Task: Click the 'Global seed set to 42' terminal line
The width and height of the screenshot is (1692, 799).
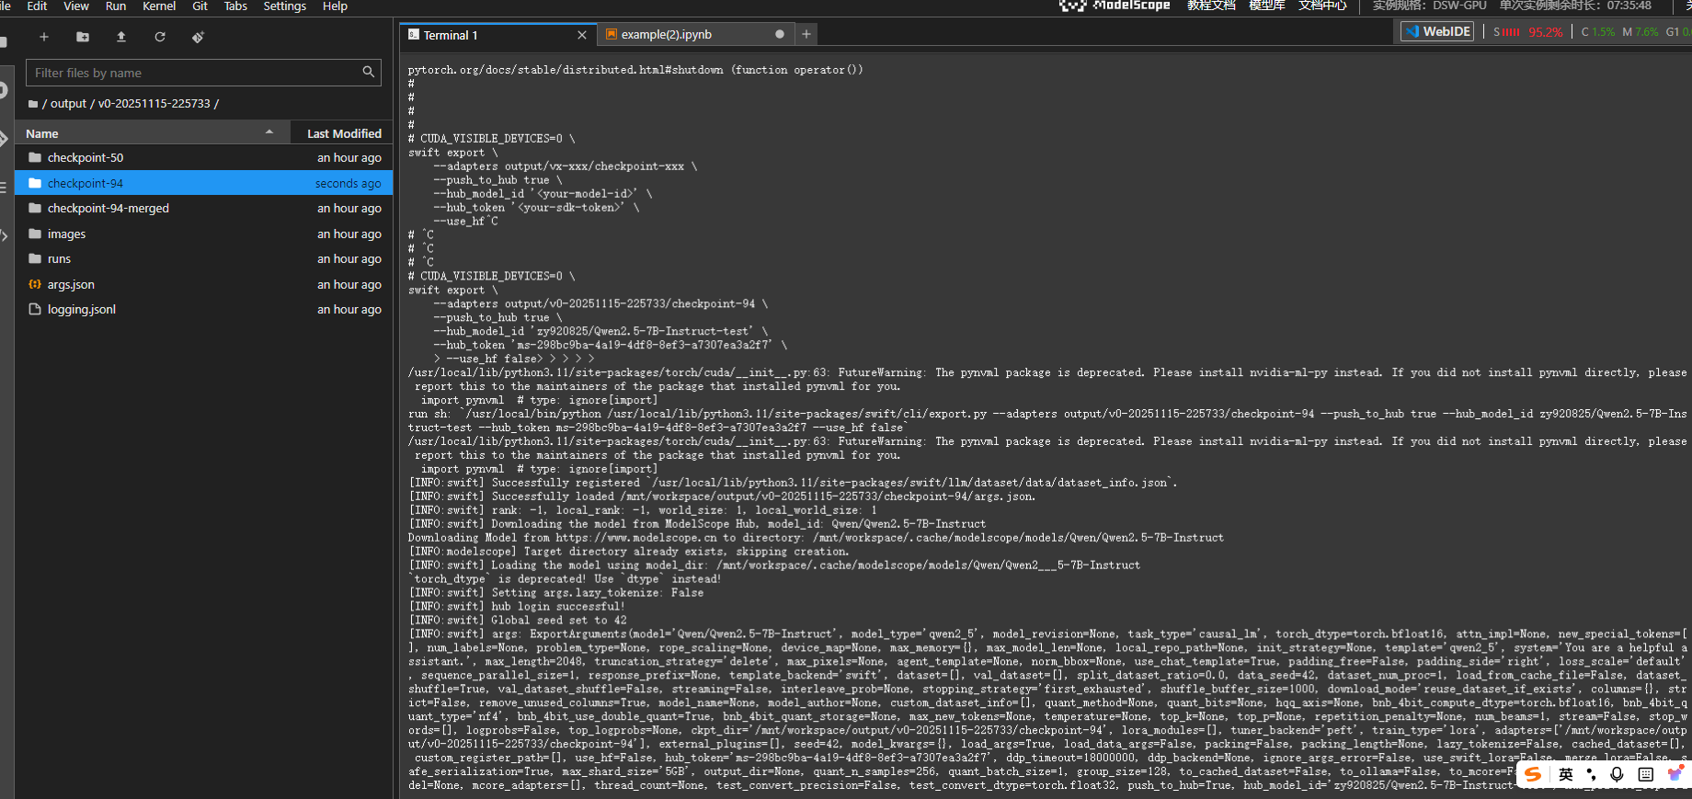Action: [518, 620]
